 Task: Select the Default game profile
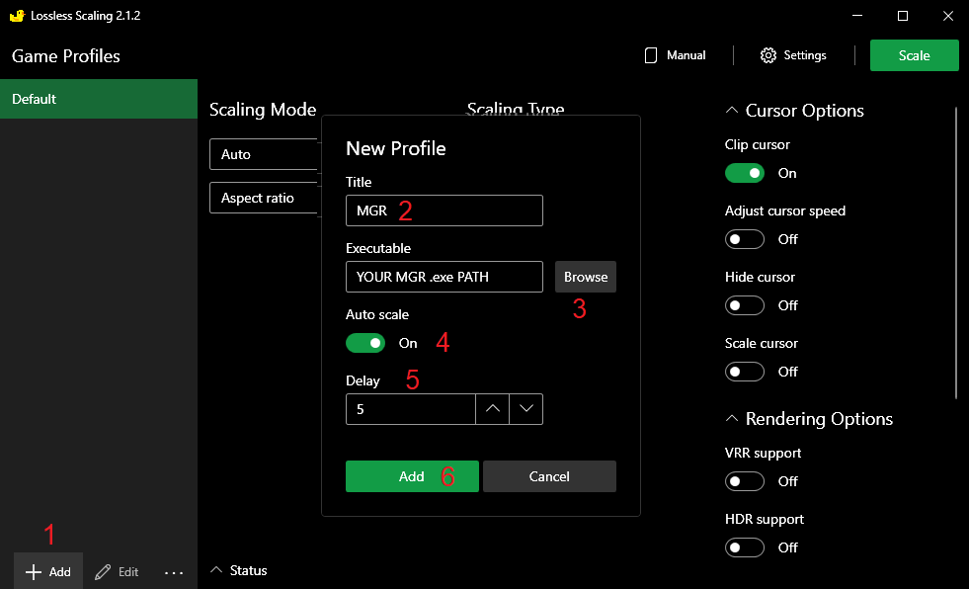pos(99,99)
